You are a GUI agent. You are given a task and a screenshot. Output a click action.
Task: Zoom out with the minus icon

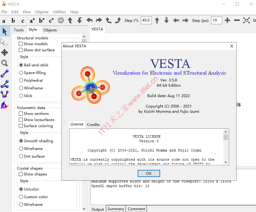point(237,21)
